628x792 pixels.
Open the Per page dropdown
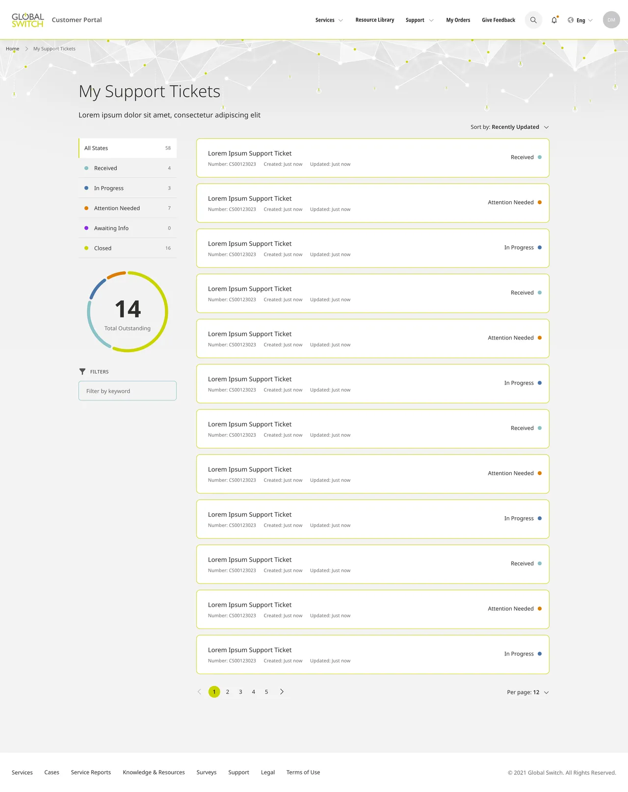pyautogui.click(x=528, y=692)
